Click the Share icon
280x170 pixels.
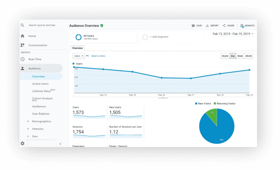224,26
